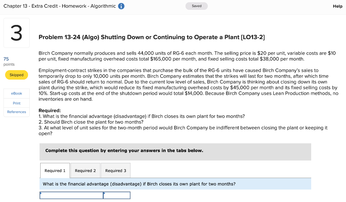Click the blue circular info icon beside the title

[121, 6]
